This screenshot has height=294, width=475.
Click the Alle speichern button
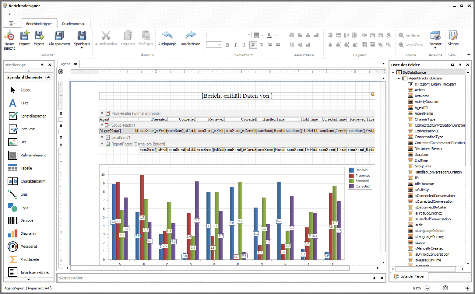[59, 38]
